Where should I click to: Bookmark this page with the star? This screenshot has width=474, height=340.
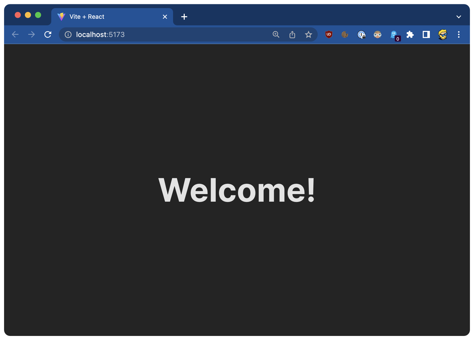(x=308, y=34)
